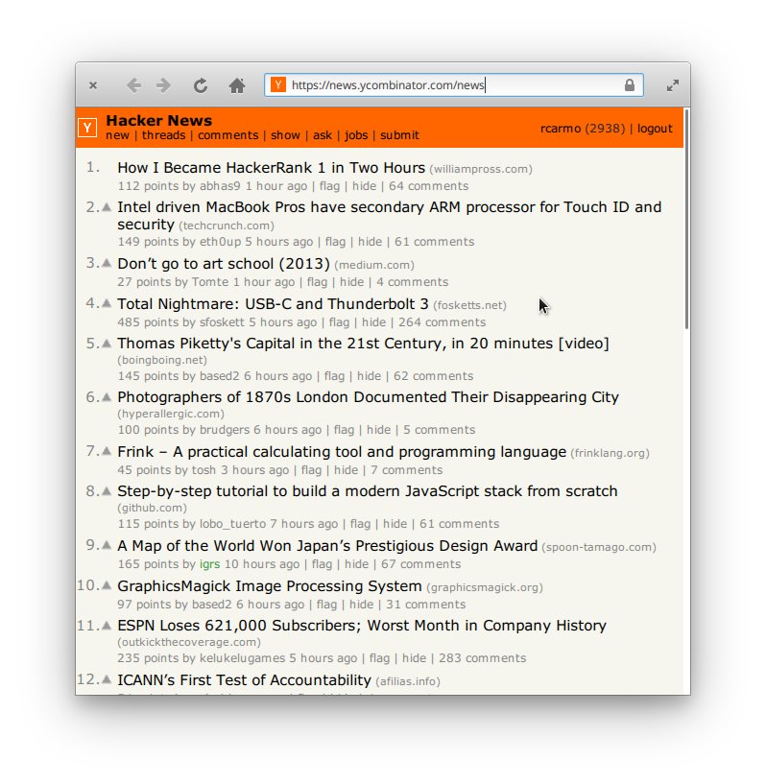Open 5 comments on London photographers story
Viewport: 766px width, 784px height.
[x=440, y=430]
